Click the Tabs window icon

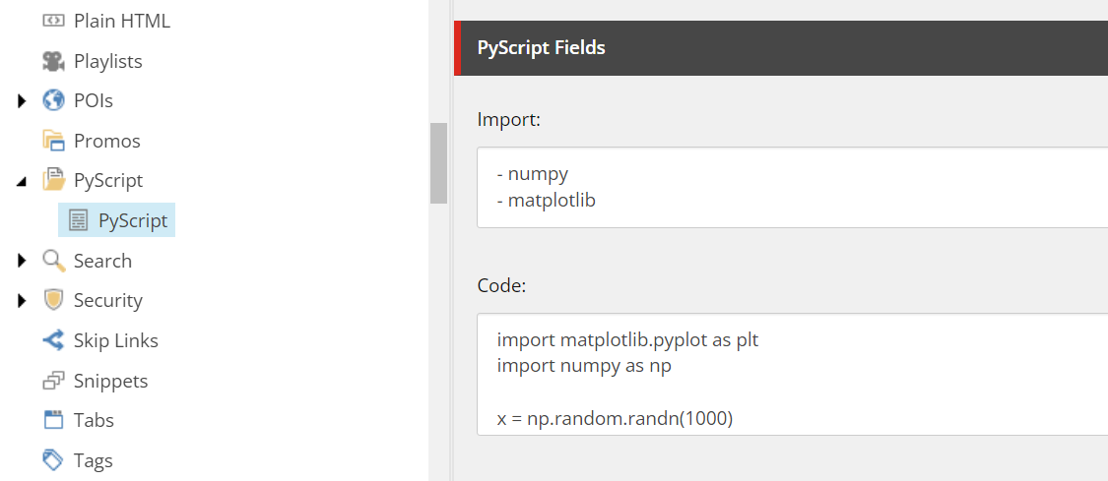click(x=54, y=420)
